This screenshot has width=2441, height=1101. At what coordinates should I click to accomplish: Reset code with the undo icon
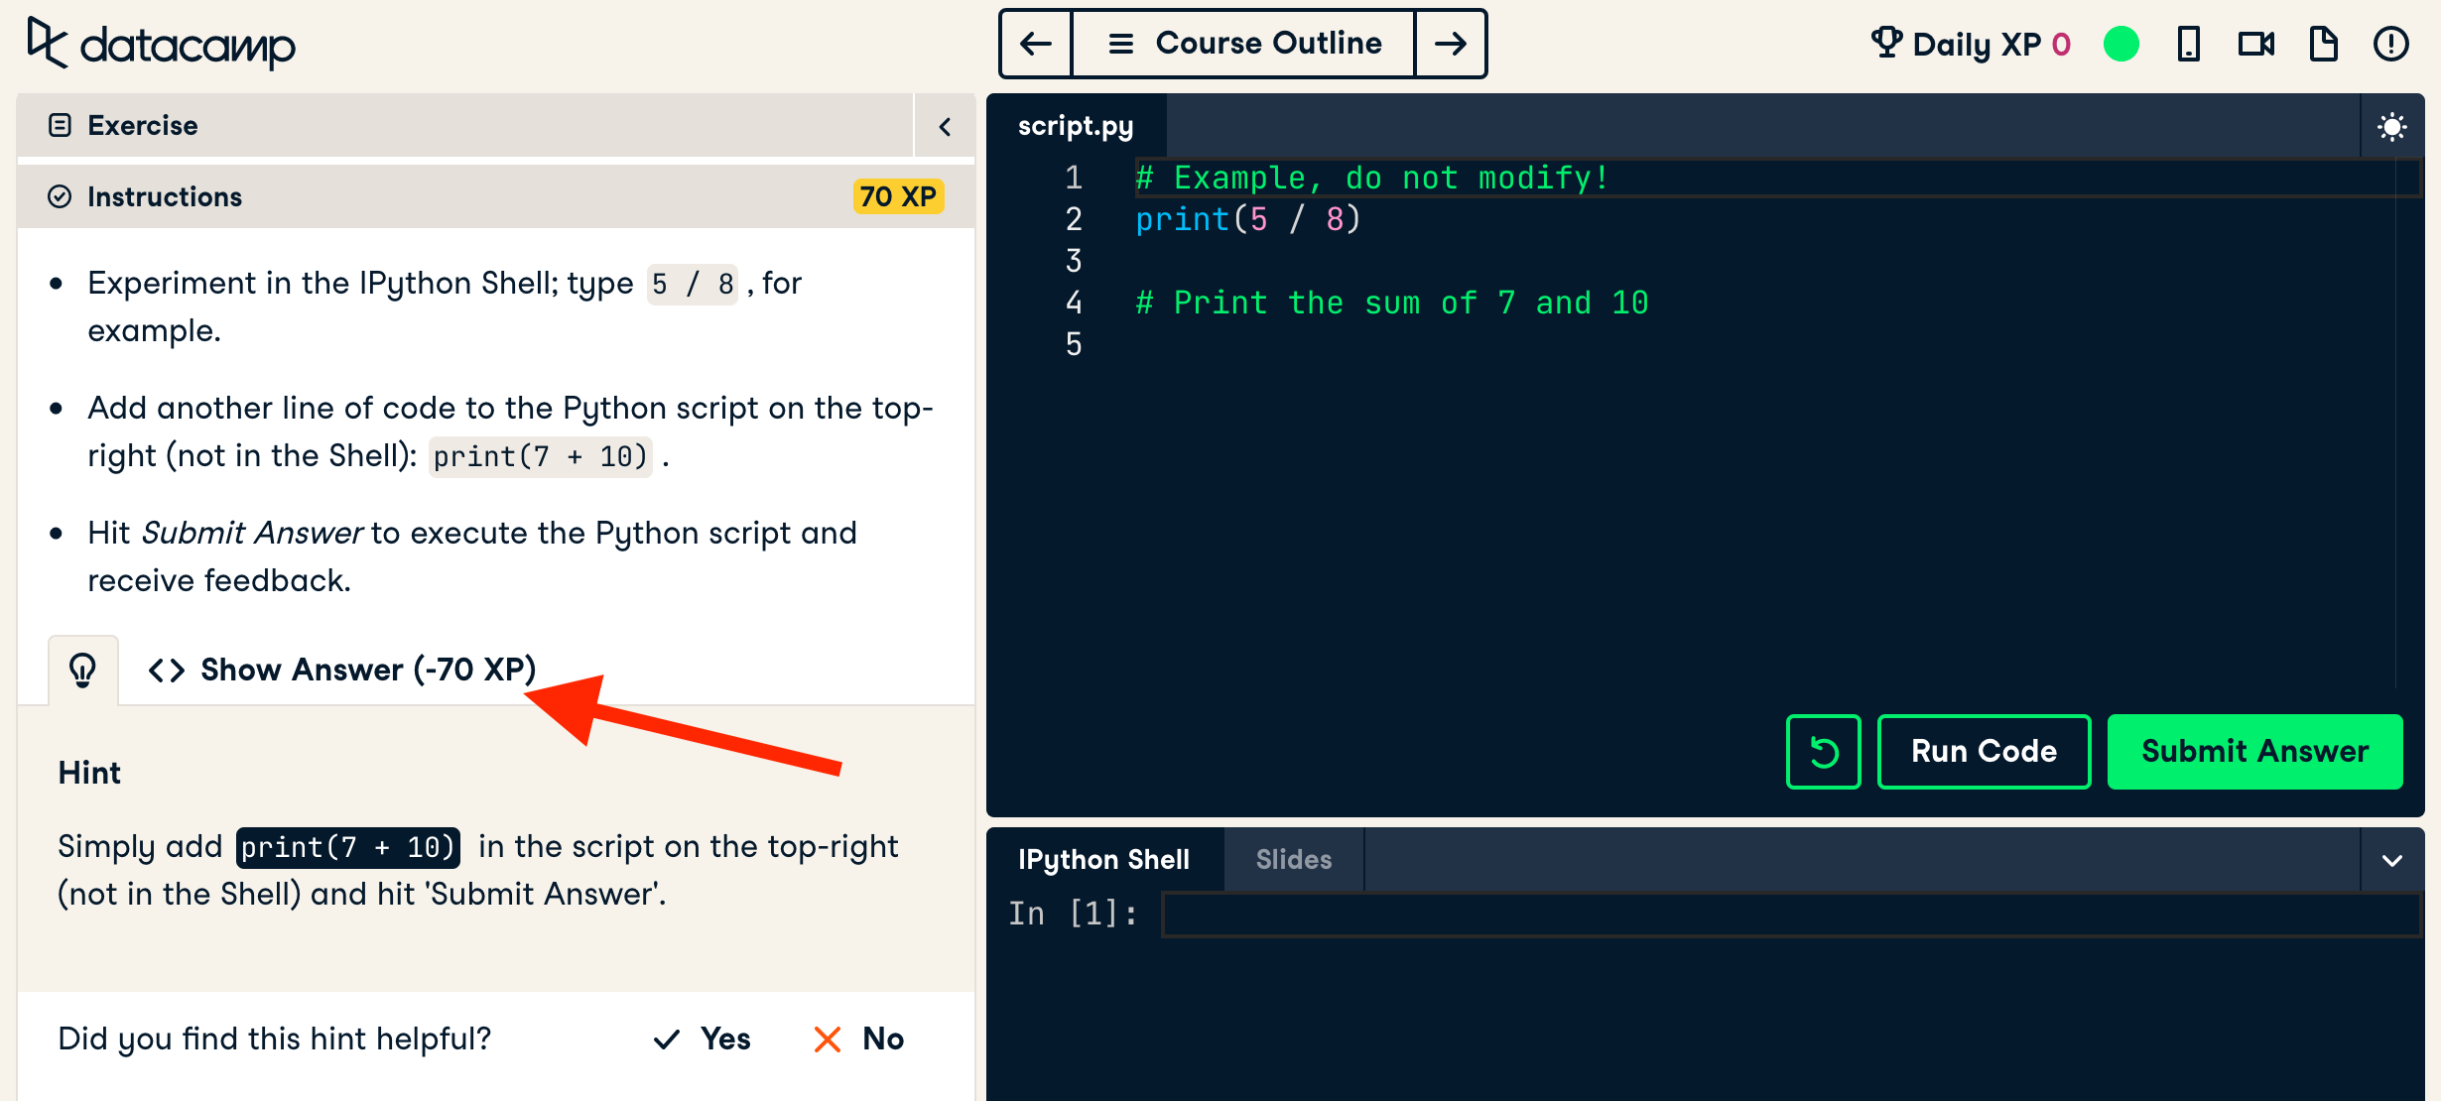tap(1823, 752)
